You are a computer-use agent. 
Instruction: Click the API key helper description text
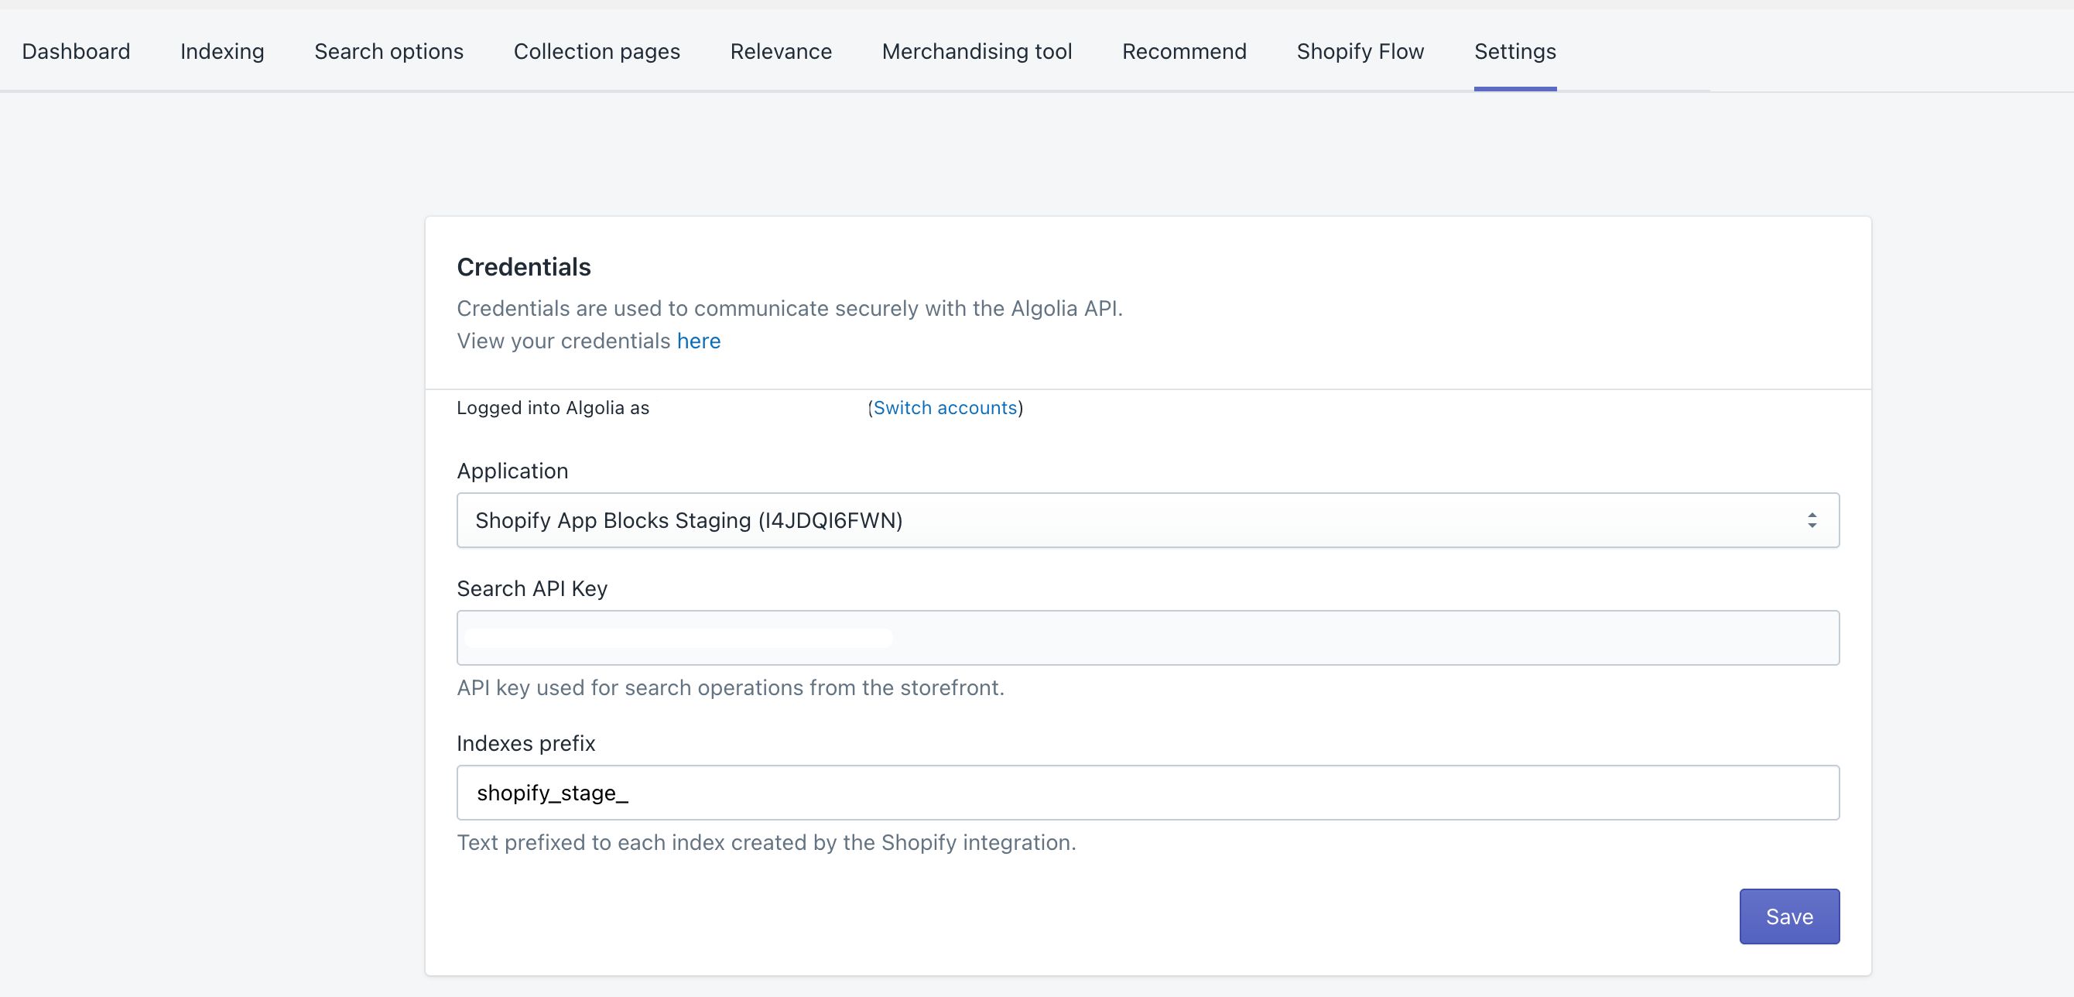point(731,687)
